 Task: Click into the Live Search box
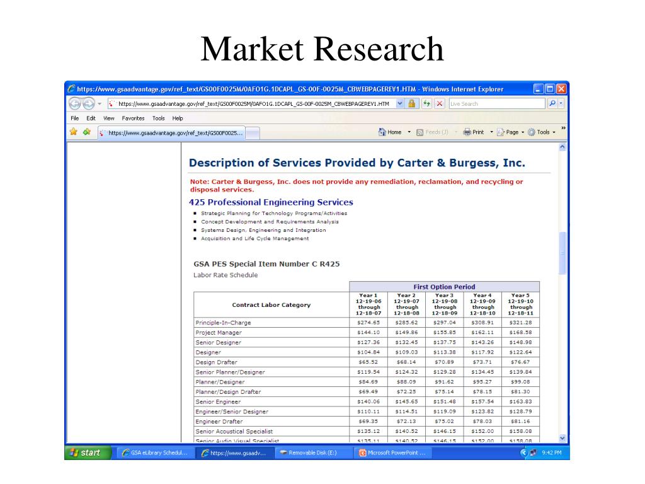click(496, 104)
